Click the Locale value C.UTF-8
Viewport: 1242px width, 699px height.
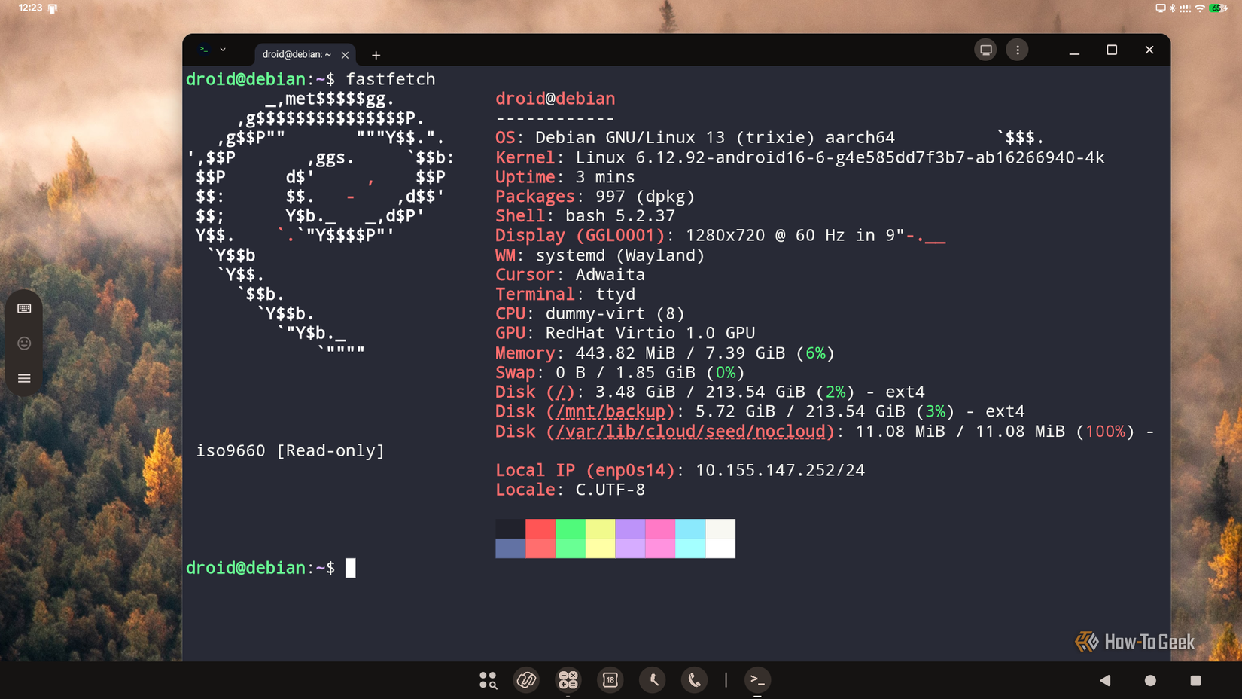coord(610,490)
